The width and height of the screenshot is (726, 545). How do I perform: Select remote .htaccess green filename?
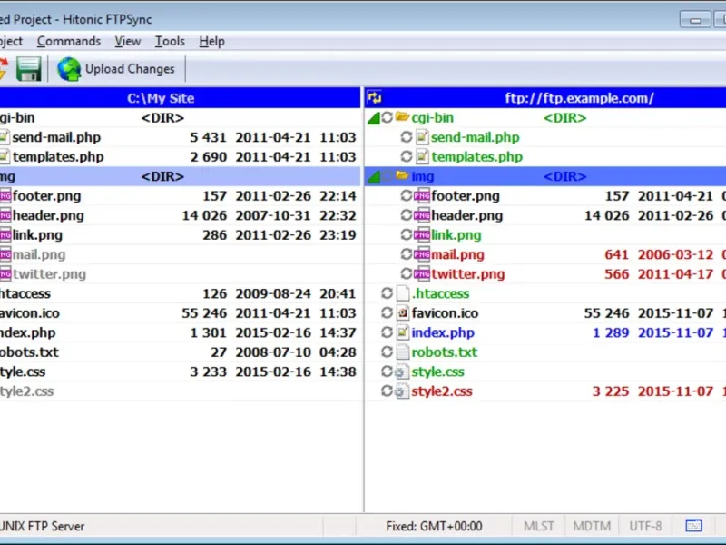[440, 293]
